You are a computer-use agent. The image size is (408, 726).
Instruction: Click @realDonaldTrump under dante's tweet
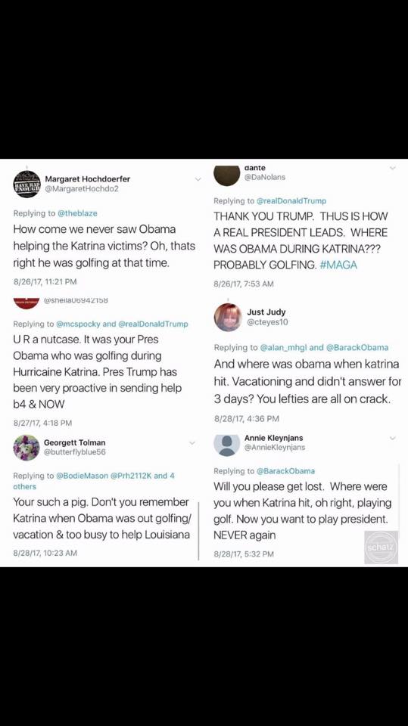click(x=291, y=201)
